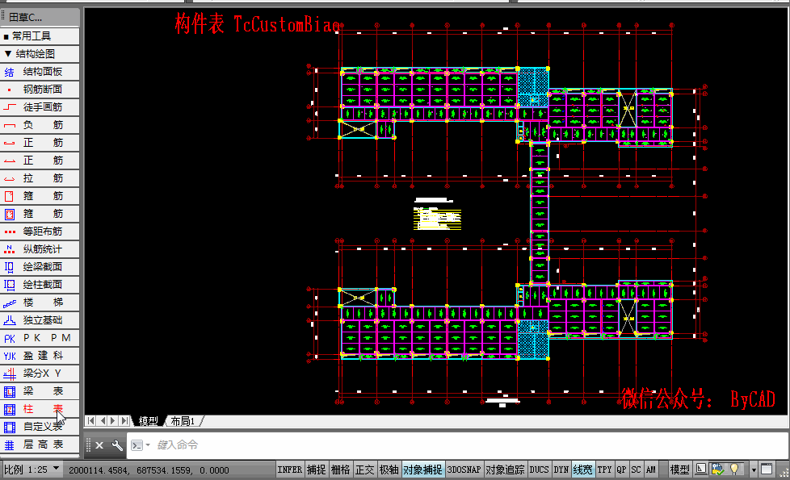
Task: Activate the 等距布筋 equal-spacing rebar tool
Action: (x=40, y=232)
